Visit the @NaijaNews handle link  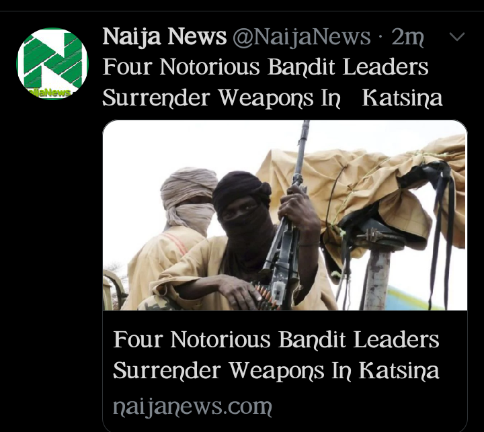(302, 37)
